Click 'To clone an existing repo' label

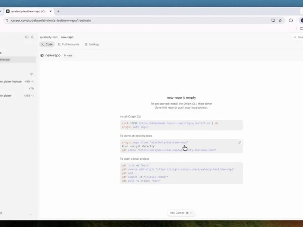point(136,136)
